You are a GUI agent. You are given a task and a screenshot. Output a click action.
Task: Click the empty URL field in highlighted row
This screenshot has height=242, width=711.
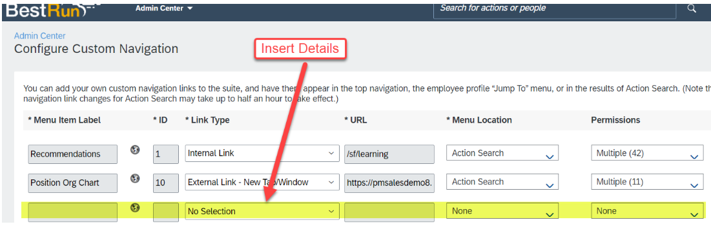[x=389, y=212]
